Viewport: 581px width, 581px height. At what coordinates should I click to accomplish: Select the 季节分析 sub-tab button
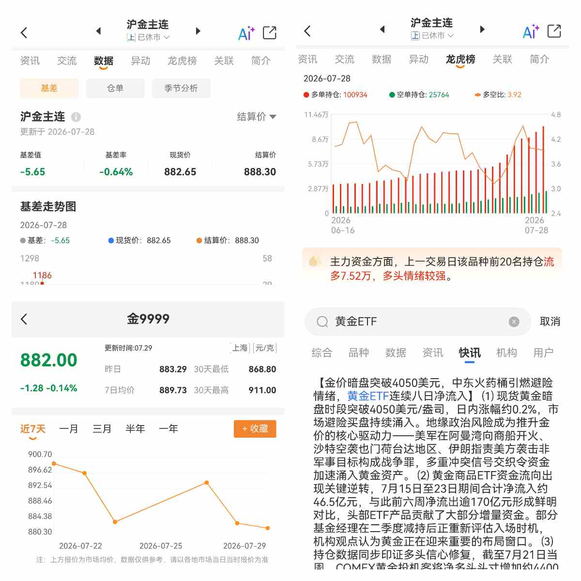pos(181,88)
